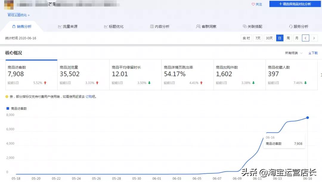Click the 服务分析 headset icon

click(x=291, y=26)
